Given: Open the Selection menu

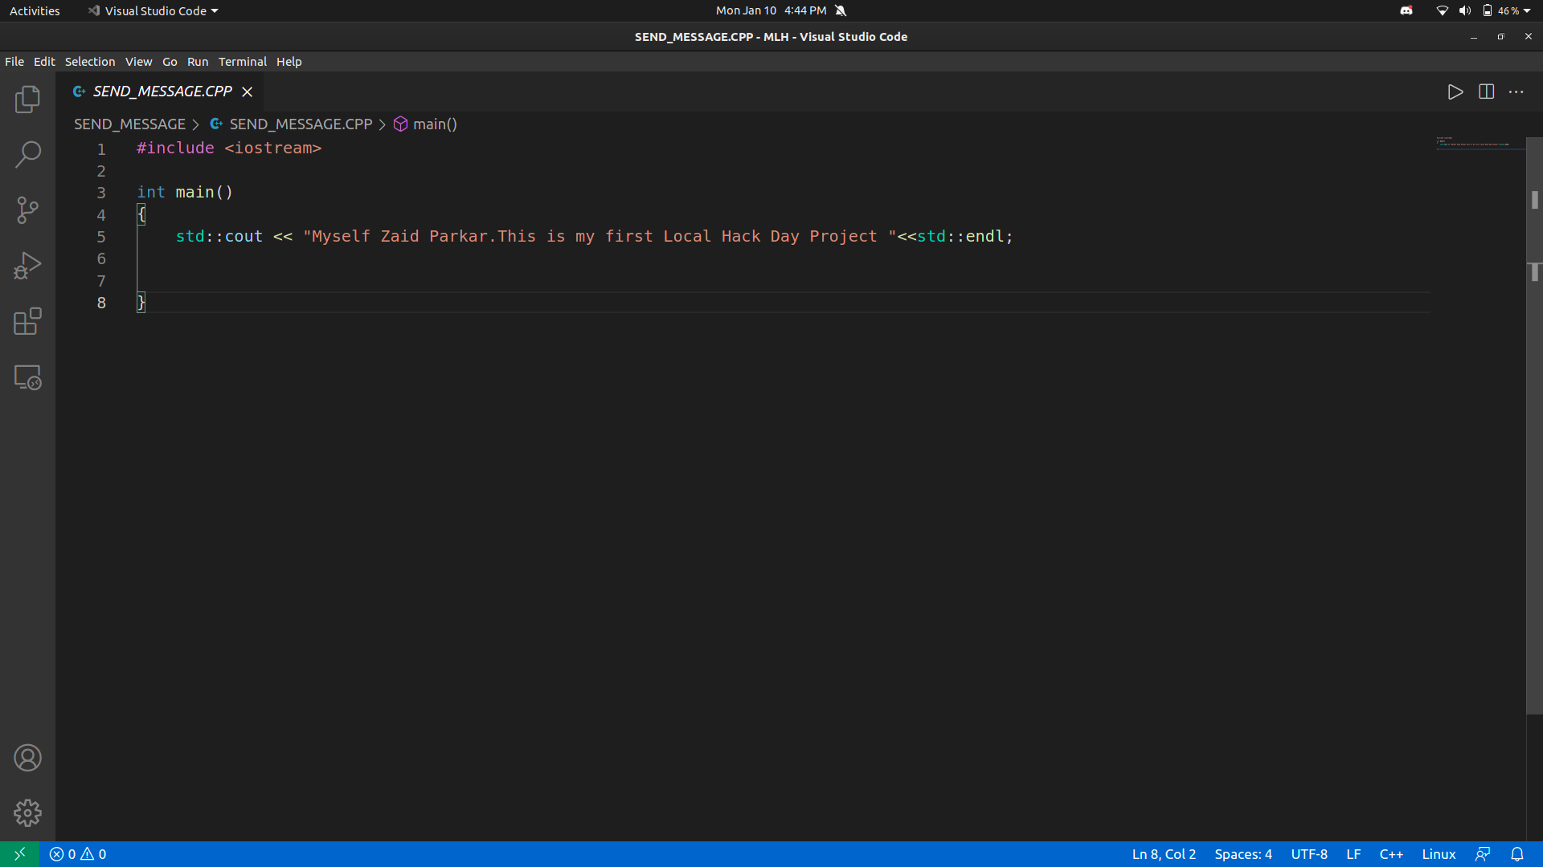Looking at the screenshot, I should point(89,62).
